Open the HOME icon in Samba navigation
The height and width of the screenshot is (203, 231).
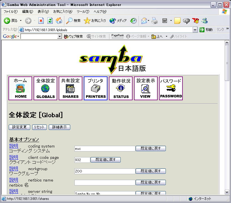coord(21,88)
